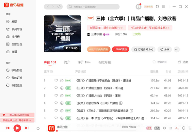Go back with the left arrow
Viewport: 196px width, 132px height.
point(48,7)
